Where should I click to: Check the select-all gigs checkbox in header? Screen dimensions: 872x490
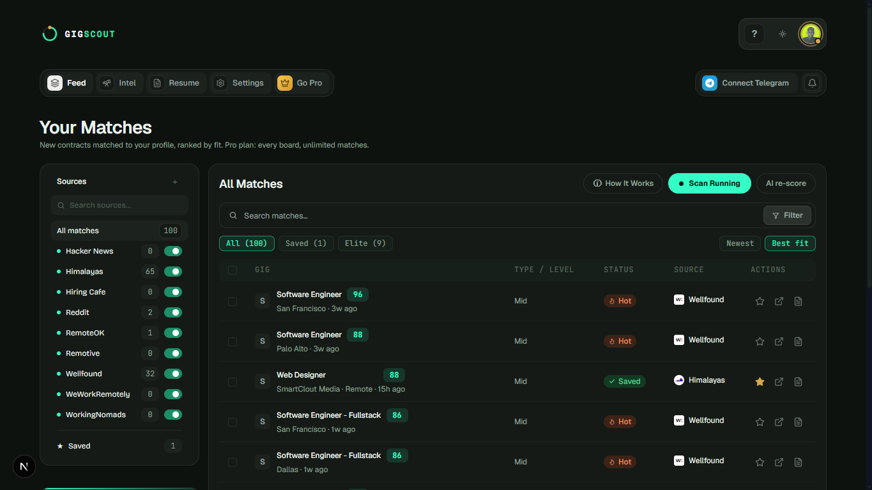click(233, 270)
